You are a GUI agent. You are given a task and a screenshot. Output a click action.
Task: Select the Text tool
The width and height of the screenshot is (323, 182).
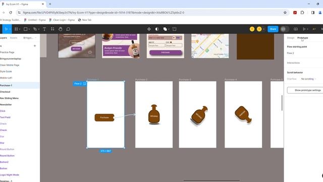[x=44, y=29]
